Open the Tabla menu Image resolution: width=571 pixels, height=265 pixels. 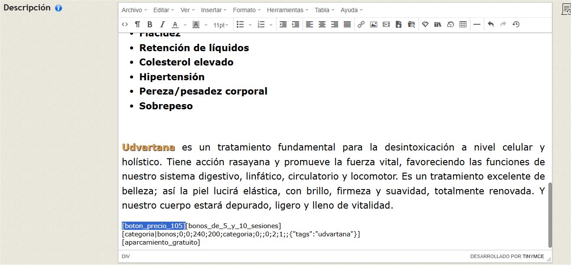pos(325,10)
